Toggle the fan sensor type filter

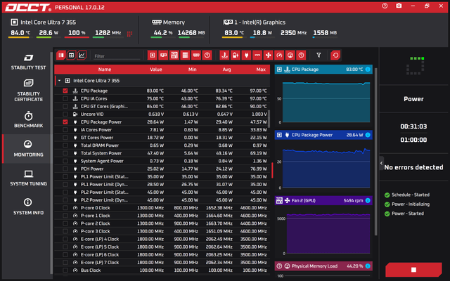[268, 55]
